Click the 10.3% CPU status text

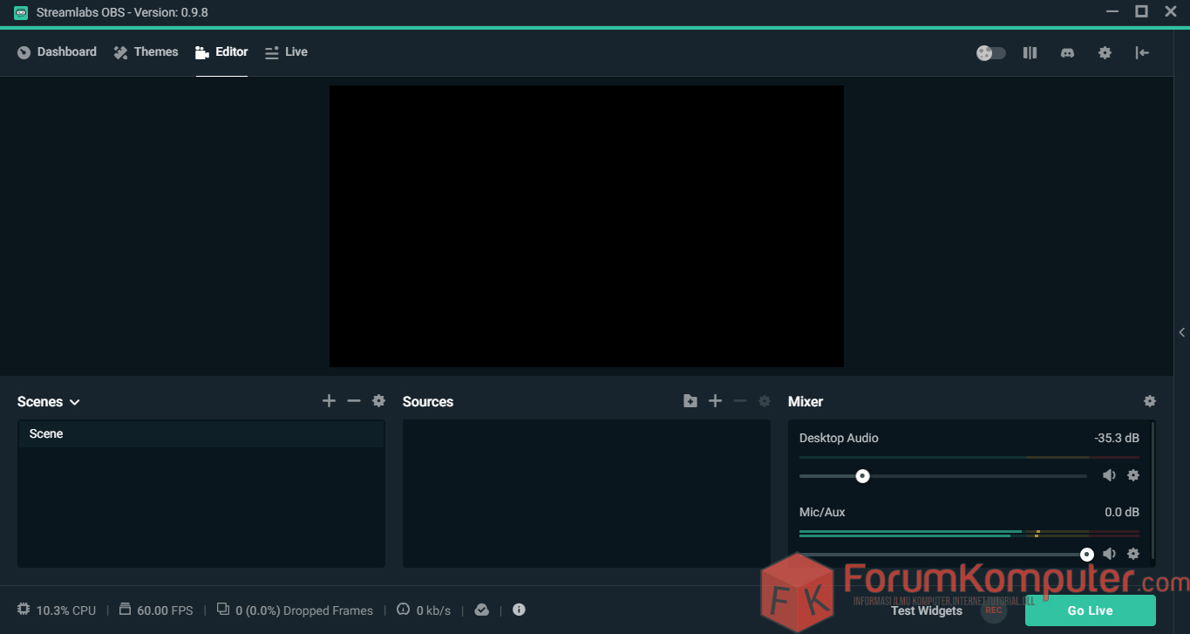click(66, 611)
